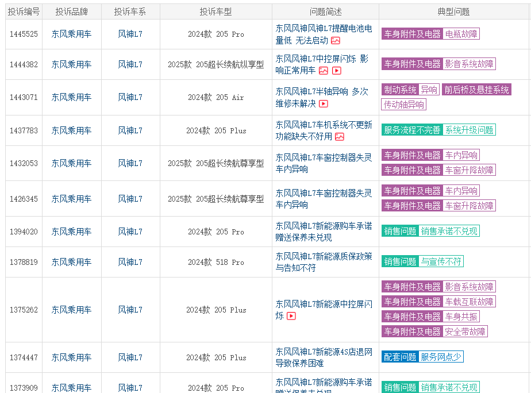Select the 传动轴异响 tag
The image size is (531, 393).
tap(403, 105)
